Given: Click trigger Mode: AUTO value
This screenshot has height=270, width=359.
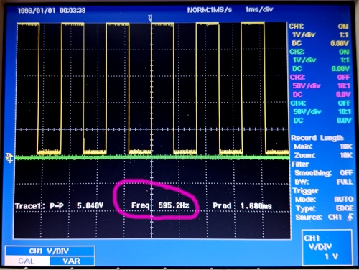Looking at the screenshot, I should [344, 199].
